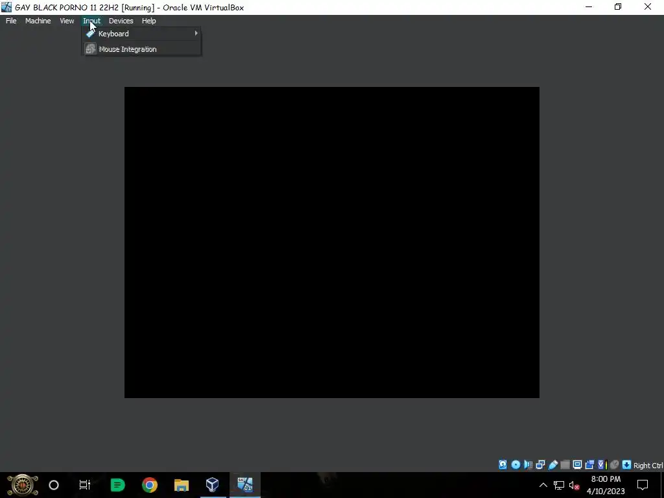
Task: Click the shared folders indicator
Action: click(565, 465)
